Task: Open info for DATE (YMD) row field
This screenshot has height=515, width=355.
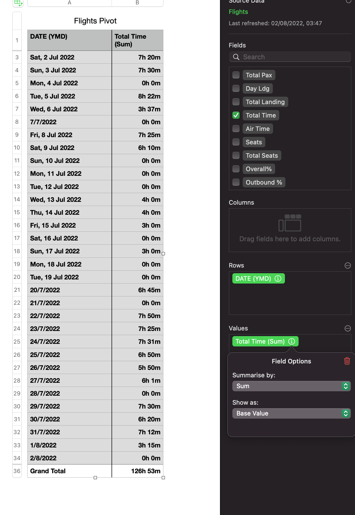Action: pyautogui.click(x=278, y=278)
